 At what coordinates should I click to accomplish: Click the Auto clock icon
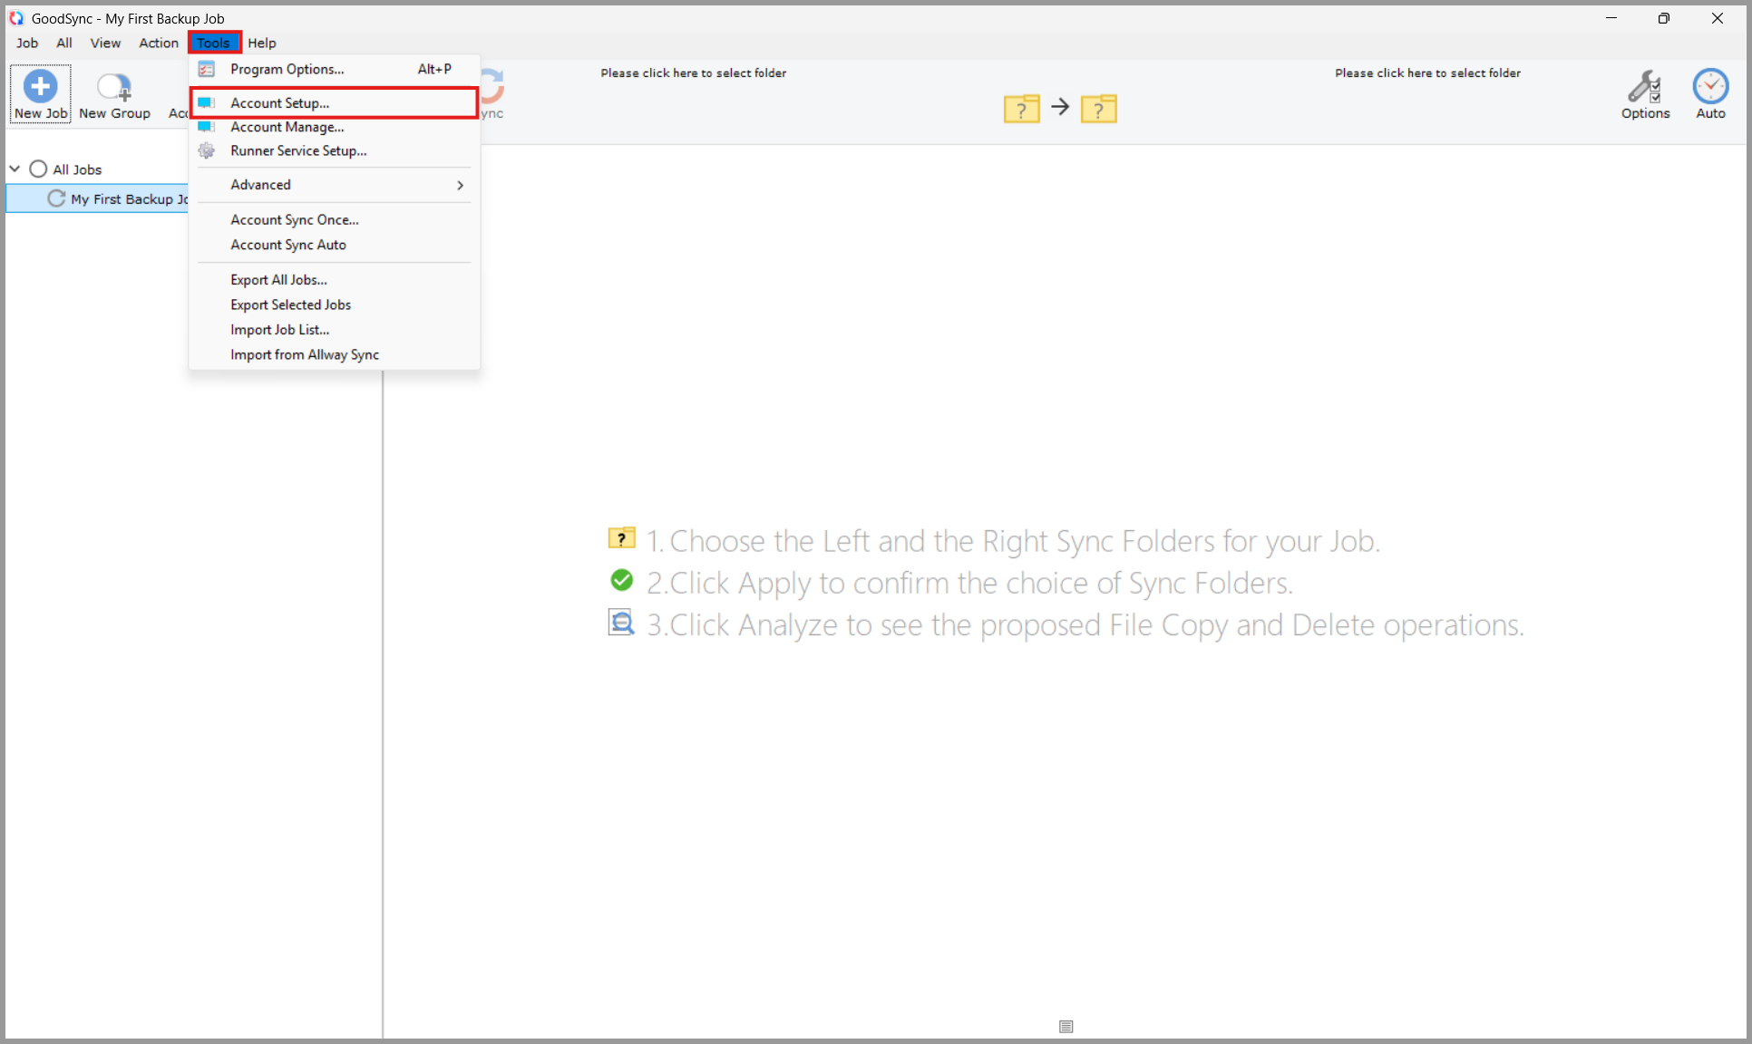(x=1710, y=86)
